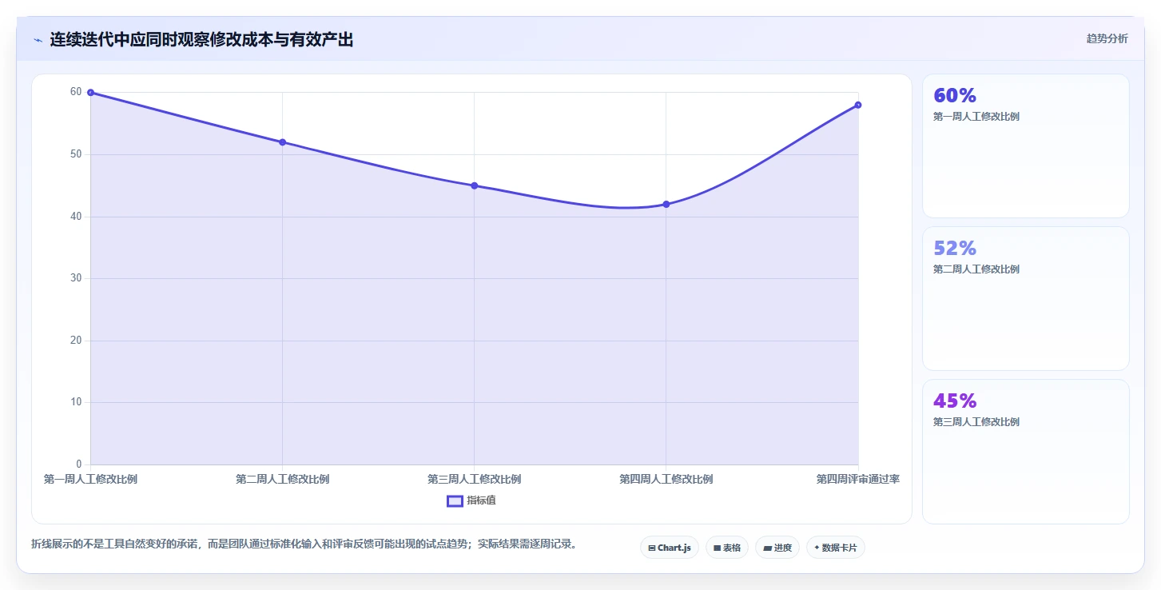The width and height of the screenshot is (1161, 590).
Task: Click data point for 第二周人工修改比例
Action: coord(282,142)
